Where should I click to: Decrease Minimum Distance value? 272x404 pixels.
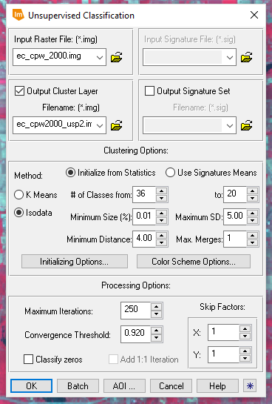click(x=162, y=242)
